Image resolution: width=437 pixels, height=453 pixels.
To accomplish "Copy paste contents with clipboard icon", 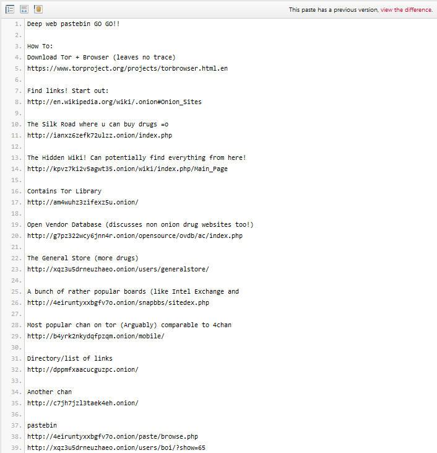I will click(38, 9).
